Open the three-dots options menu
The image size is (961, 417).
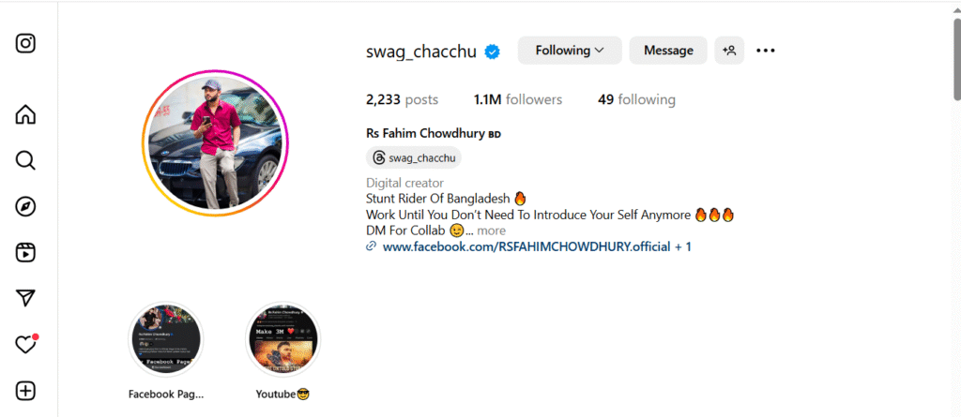coord(766,51)
